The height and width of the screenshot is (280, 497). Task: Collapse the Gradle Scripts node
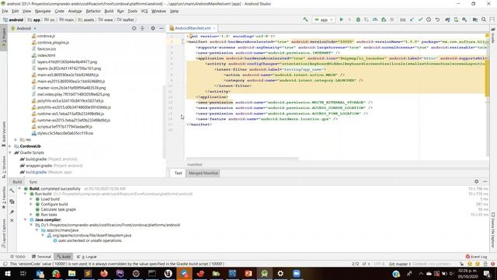10,152
